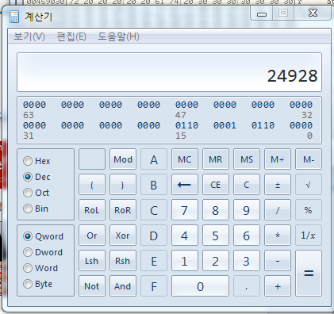Screen dimensions: 334x314
Task: Click the RoL rotate left button
Action: (92, 210)
